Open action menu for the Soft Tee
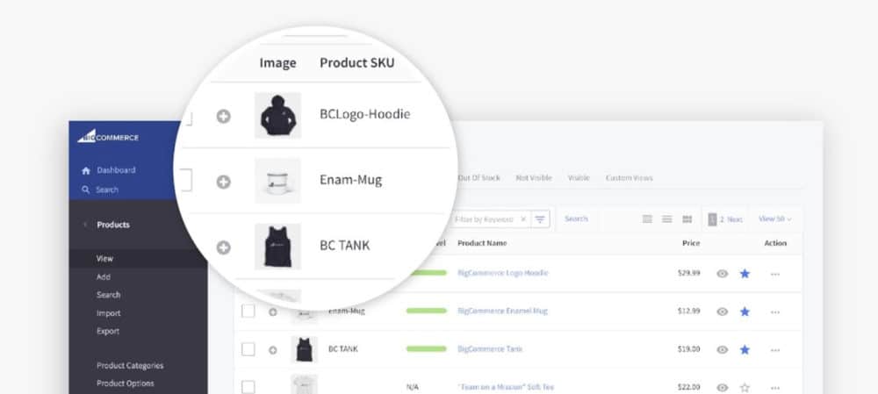This screenshot has height=394, width=878. click(775, 388)
